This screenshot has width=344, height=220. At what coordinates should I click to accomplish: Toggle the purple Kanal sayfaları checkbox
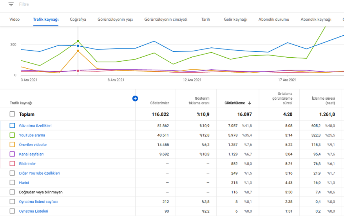coord(12,154)
